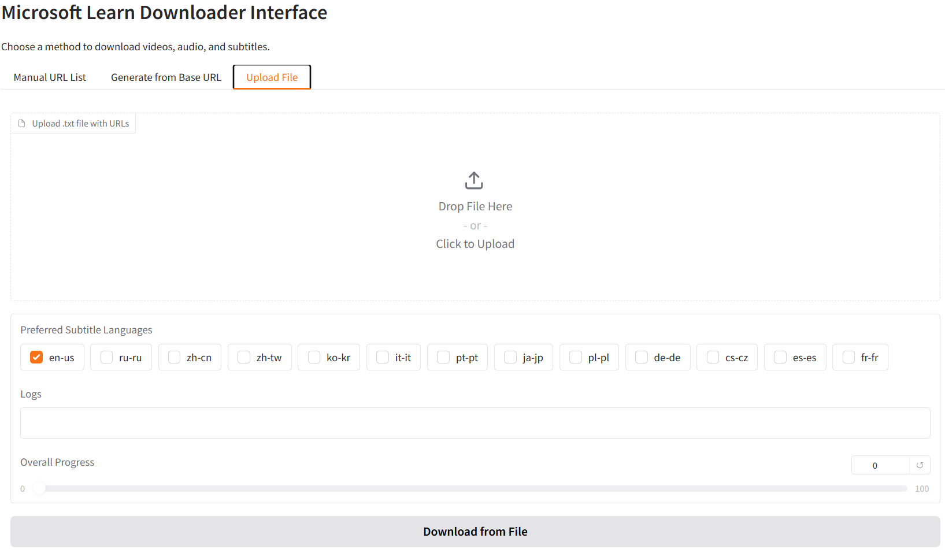This screenshot has width=945, height=553.
Task: Enable ko-kr subtitles checkbox
Action: click(314, 357)
